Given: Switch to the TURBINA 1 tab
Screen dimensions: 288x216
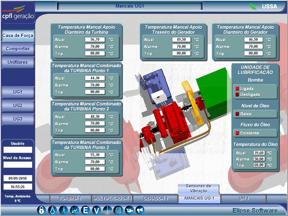Looking at the screenshot, I should (x=70, y=198).
